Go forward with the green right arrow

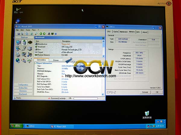click(x=44, y=34)
